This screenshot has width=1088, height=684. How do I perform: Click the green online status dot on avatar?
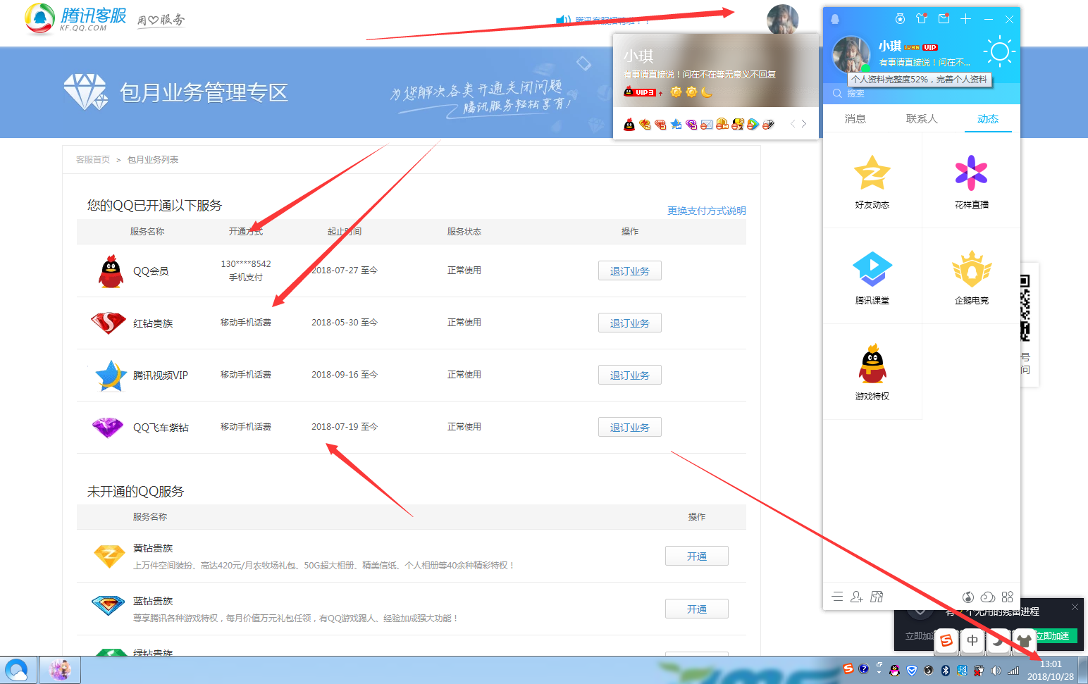pos(865,68)
